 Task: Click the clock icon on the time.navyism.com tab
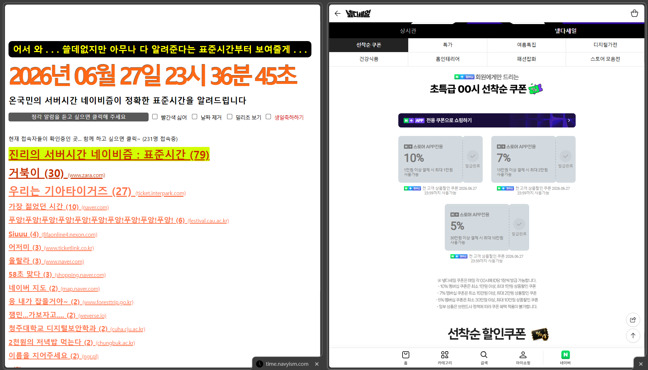[x=260, y=364]
